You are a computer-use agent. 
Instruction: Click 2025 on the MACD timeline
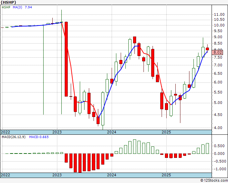166,175
